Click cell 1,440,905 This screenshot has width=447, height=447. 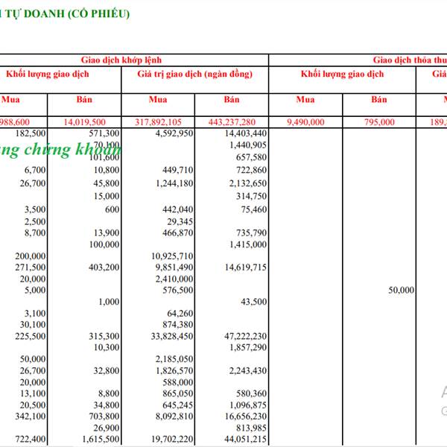tap(248, 145)
